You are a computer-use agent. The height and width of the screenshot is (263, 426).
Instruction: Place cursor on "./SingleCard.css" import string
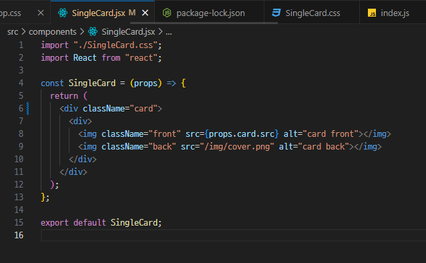tap(116, 45)
